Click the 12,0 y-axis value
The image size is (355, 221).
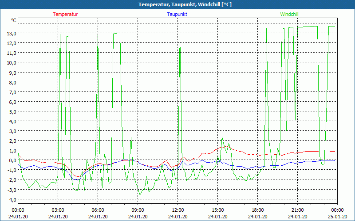click(x=12, y=43)
